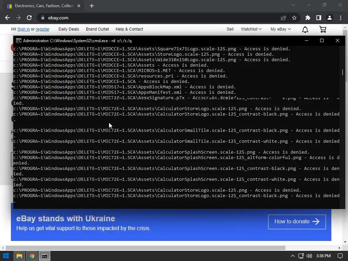Screen dimensions: 348x261
Task: Open Chrome three-dot menu
Action: [341, 18]
